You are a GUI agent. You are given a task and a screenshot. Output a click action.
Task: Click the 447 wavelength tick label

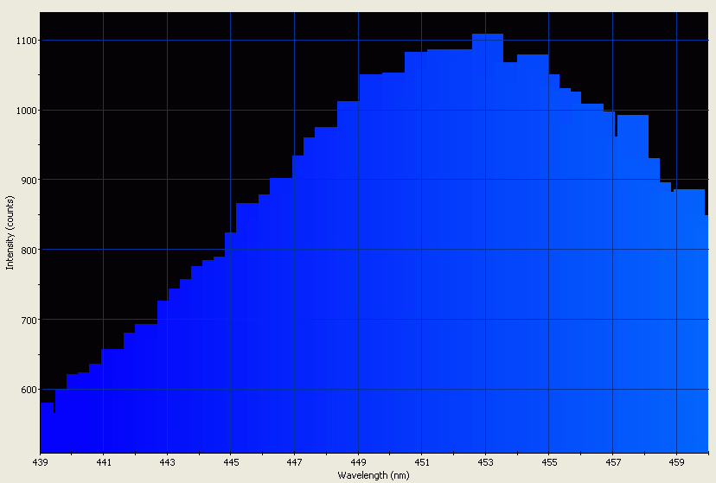click(x=295, y=462)
